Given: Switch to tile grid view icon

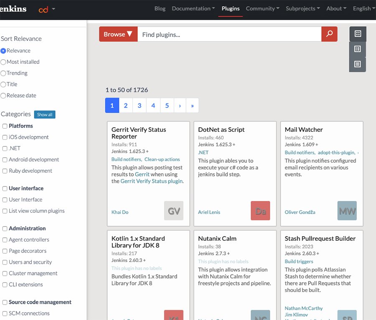Looking at the screenshot, I should (358, 34).
